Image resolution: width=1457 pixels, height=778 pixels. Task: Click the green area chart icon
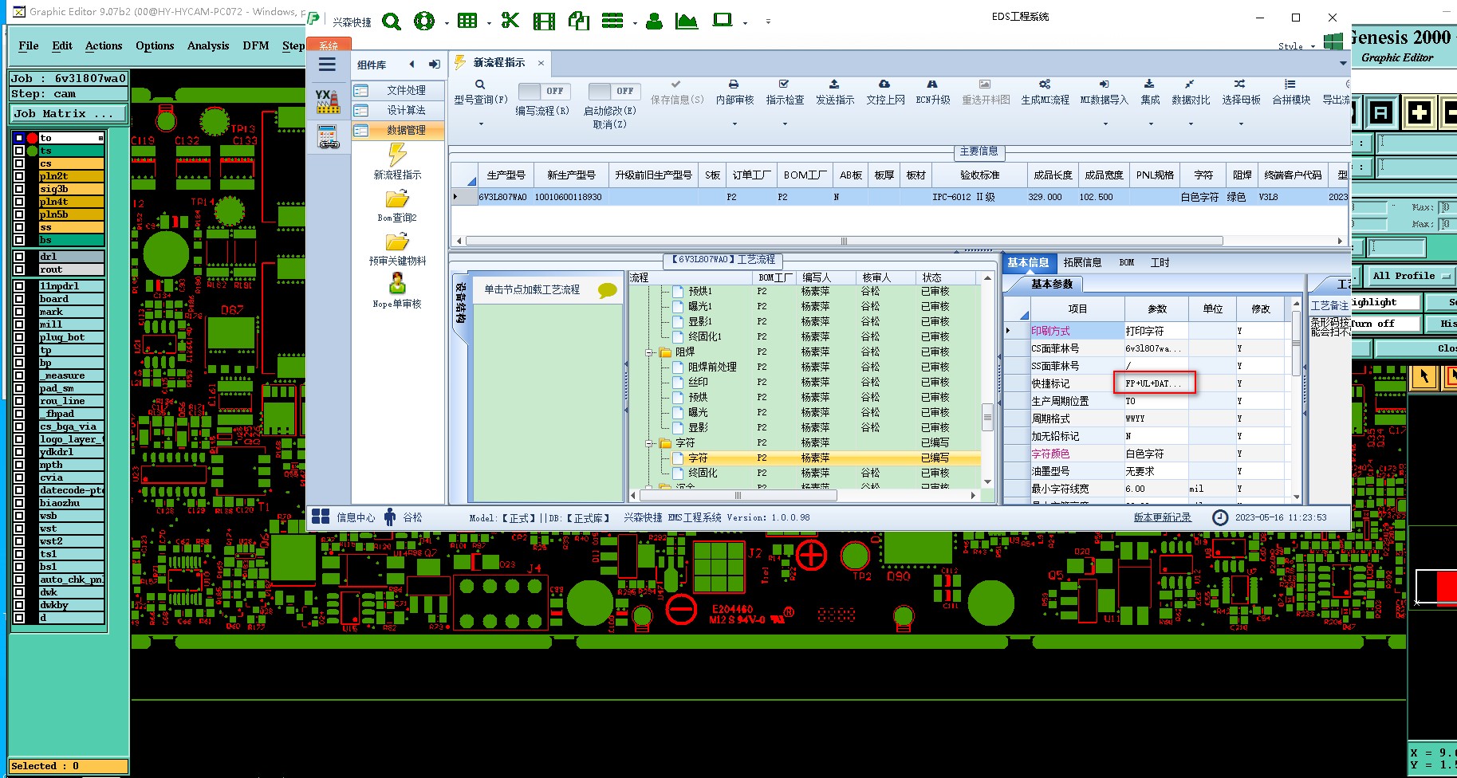(x=686, y=22)
